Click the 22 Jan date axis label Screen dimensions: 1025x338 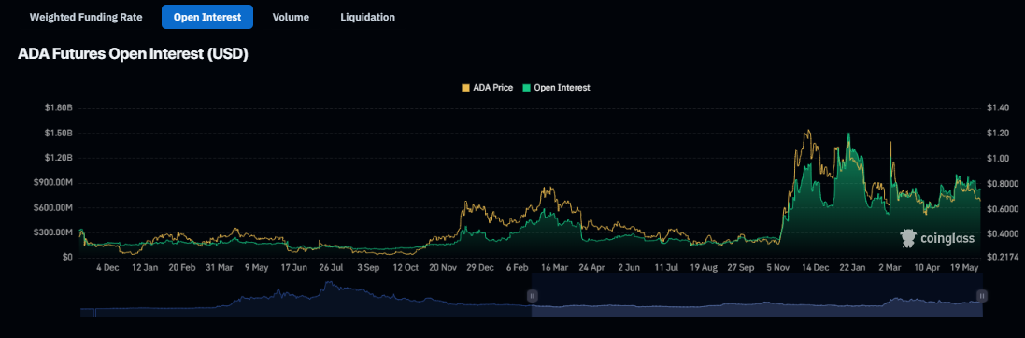click(x=853, y=267)
